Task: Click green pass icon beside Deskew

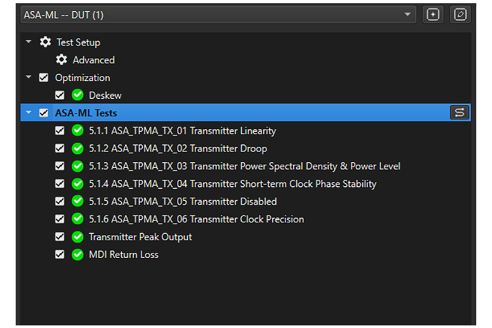Action: pyautogui.click(x=78, y=95)
